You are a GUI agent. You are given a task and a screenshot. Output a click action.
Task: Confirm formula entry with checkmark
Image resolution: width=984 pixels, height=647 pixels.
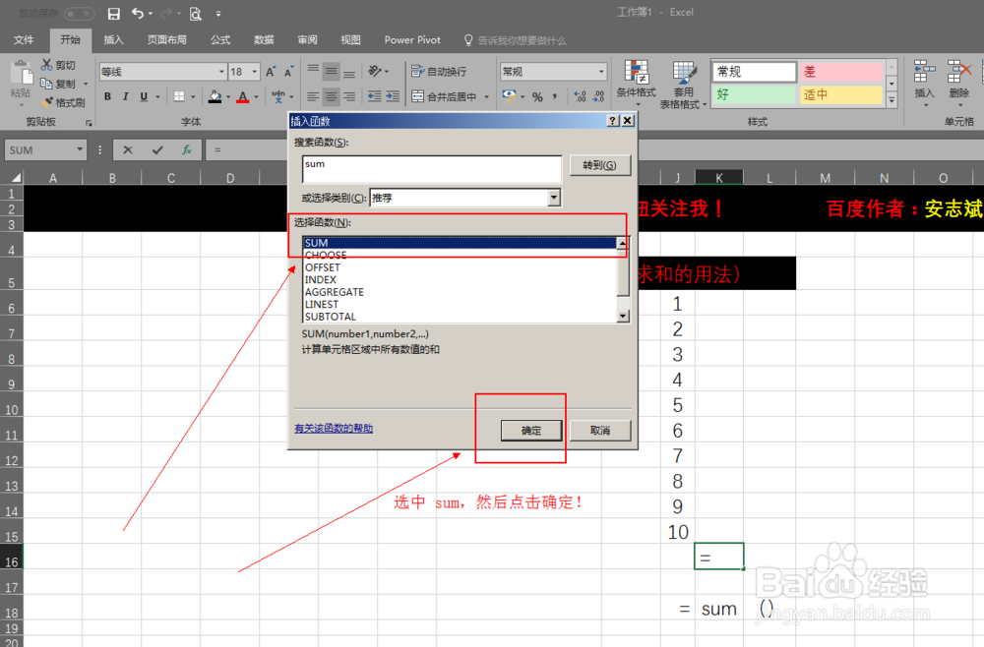[157, 149]
